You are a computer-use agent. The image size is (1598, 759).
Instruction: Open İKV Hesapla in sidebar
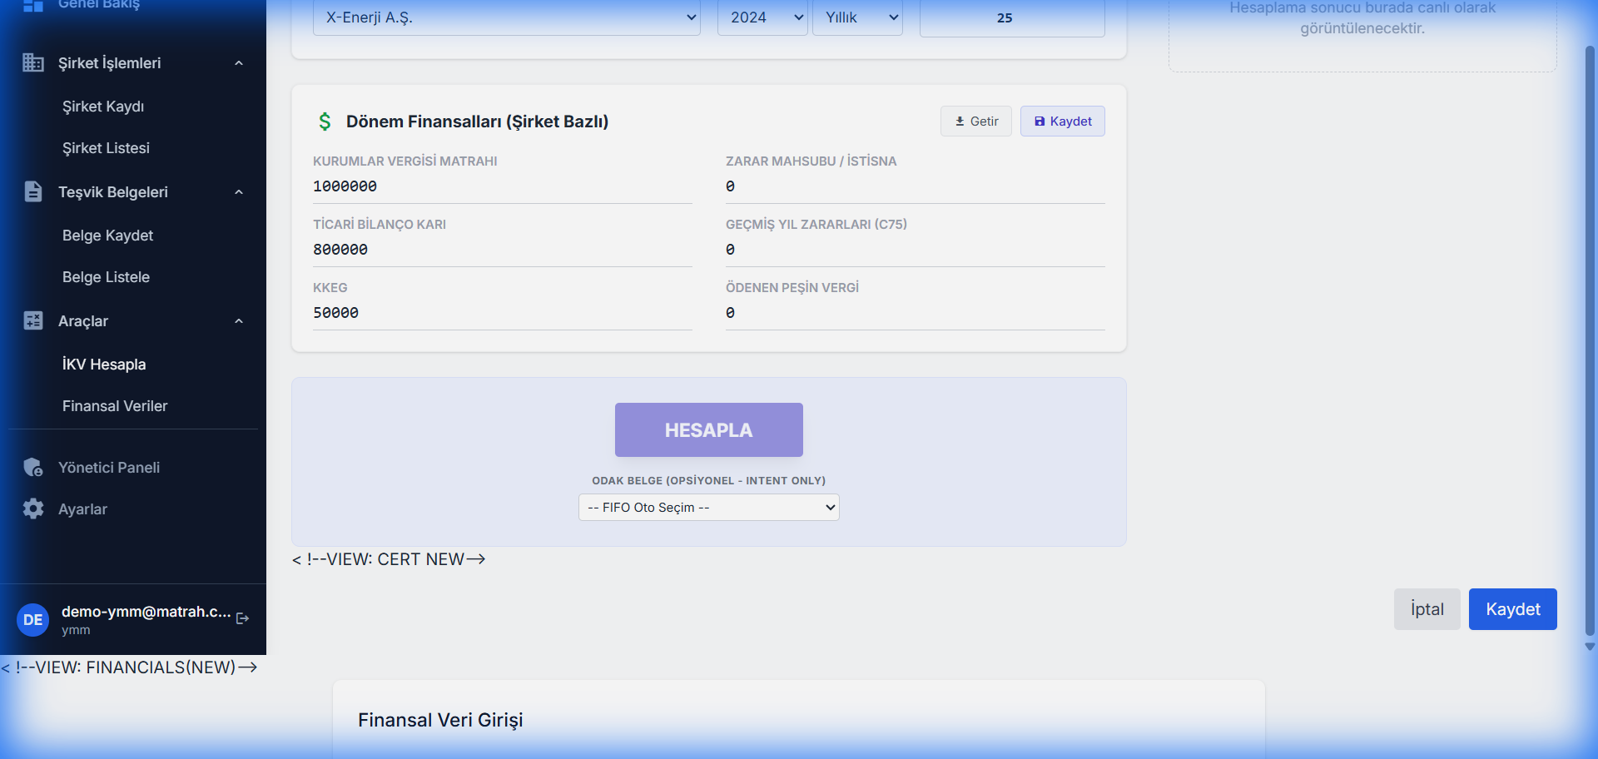[x=104, y=365]
